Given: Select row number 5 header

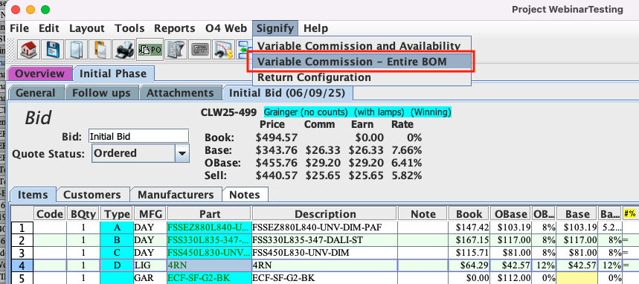Looking at the screenshot, I should tap(22, 278).
